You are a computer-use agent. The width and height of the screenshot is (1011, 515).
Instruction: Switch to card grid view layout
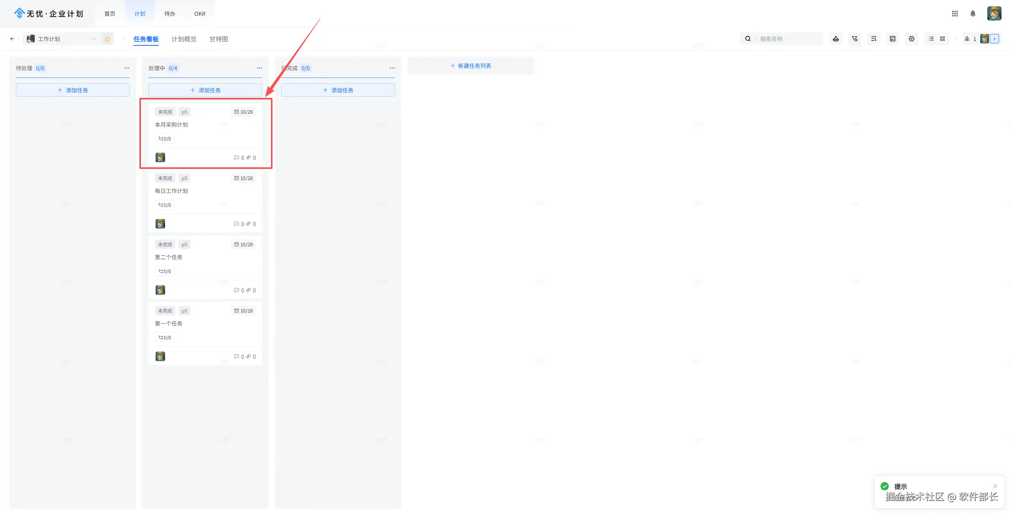(x=942, y=39)
